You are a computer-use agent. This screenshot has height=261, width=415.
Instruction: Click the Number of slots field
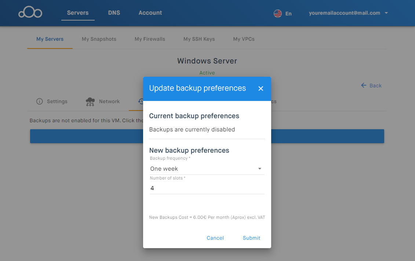207,188
